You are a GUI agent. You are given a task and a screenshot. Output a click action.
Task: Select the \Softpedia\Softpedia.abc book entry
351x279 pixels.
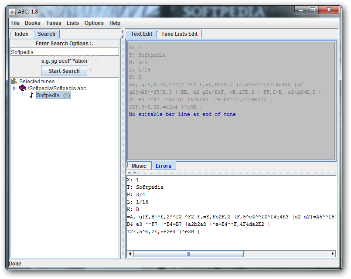point(57,88)
